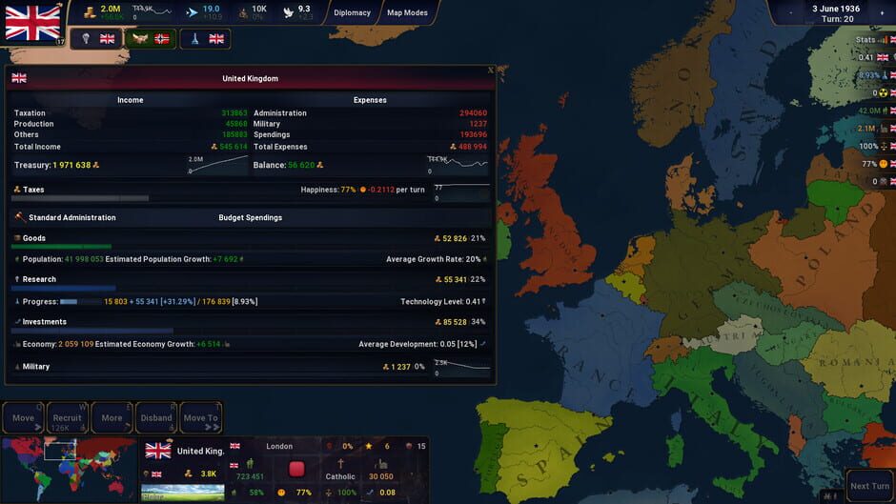Click the manpower 10K recruit icon

tap(243, 12)
